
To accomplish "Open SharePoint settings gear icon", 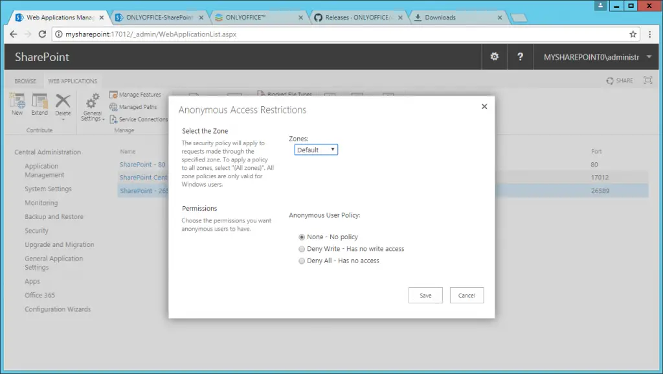I will pos(494,56).
